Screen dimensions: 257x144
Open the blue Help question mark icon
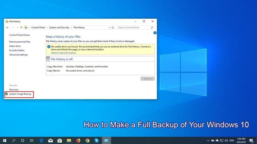point(155,33)
